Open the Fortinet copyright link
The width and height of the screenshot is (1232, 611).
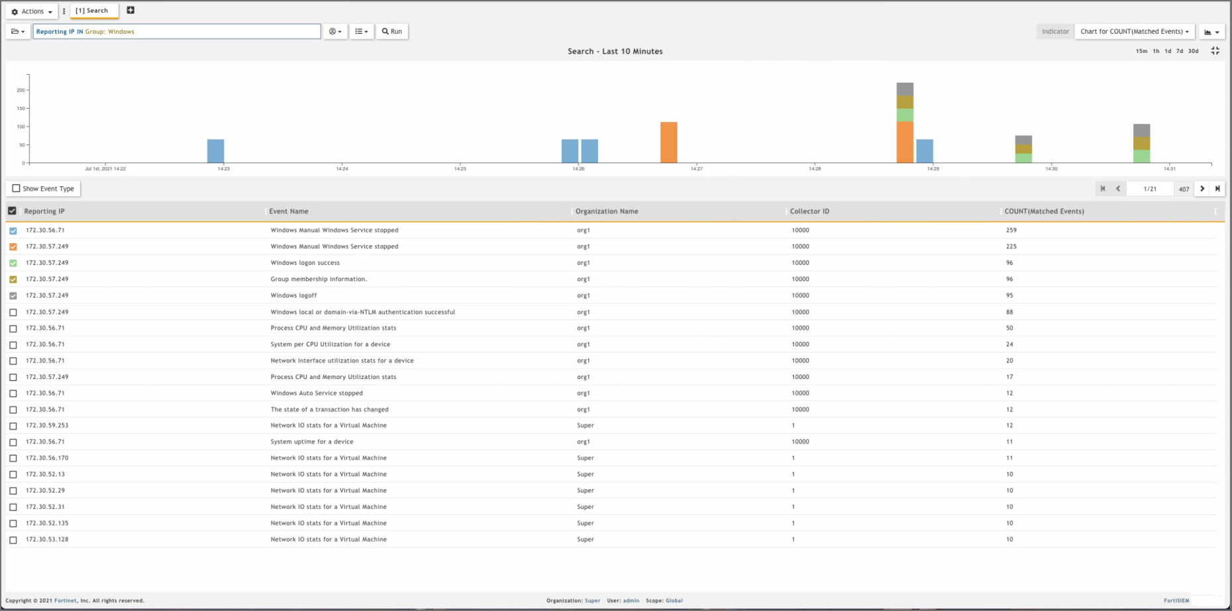65,600
